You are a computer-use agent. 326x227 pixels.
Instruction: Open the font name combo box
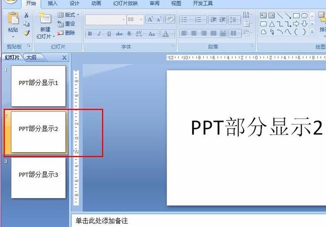click(x=105, y=19)
